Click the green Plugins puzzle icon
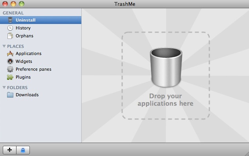Screen dimensions: 249x156 tap(10, 77)
